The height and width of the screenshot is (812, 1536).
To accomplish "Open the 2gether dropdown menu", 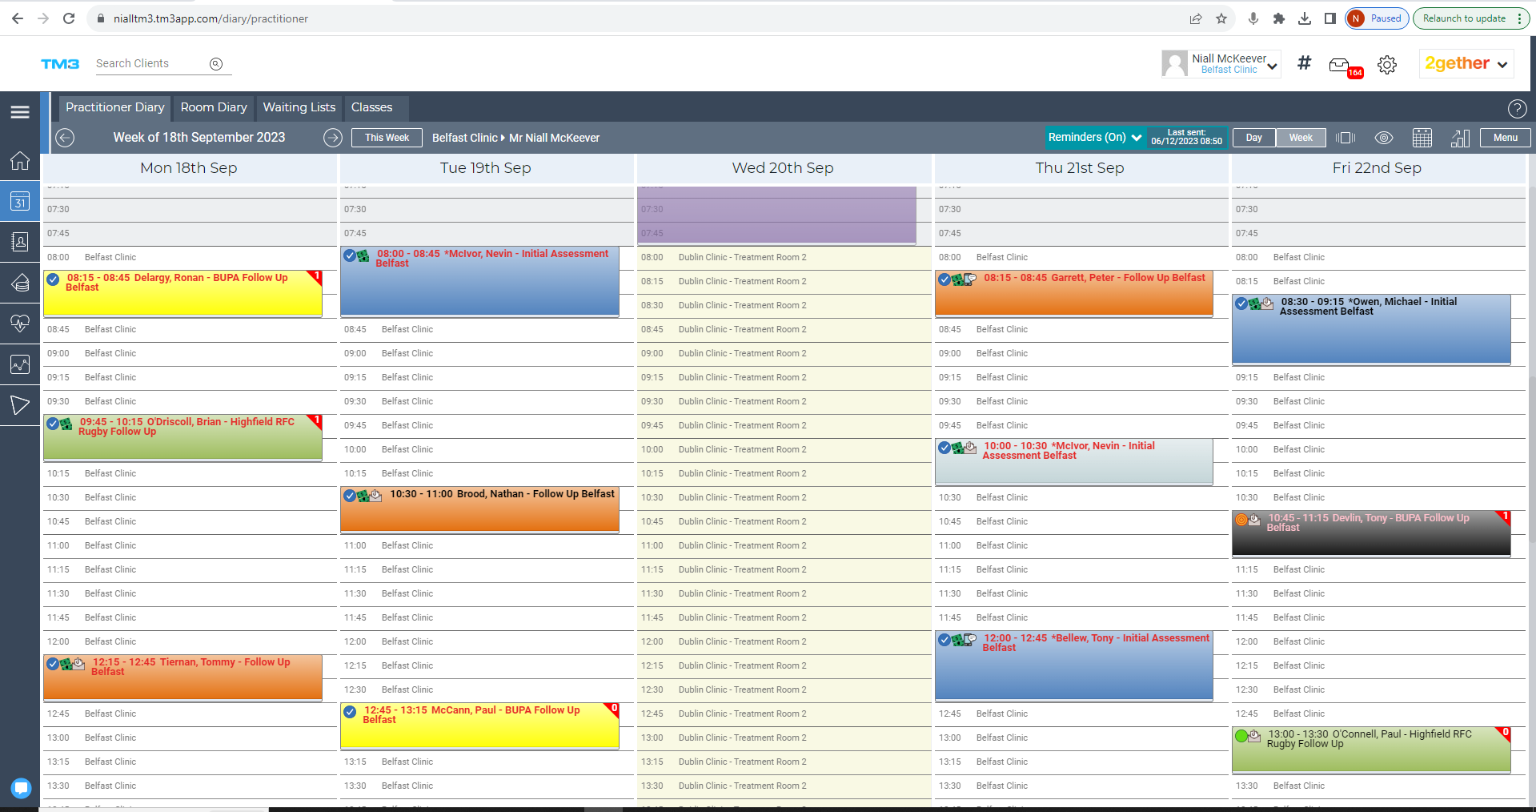I will 1465,63.
